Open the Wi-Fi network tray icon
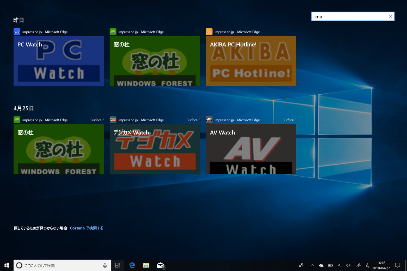407x271 pixels. click(x=340, y=265)
